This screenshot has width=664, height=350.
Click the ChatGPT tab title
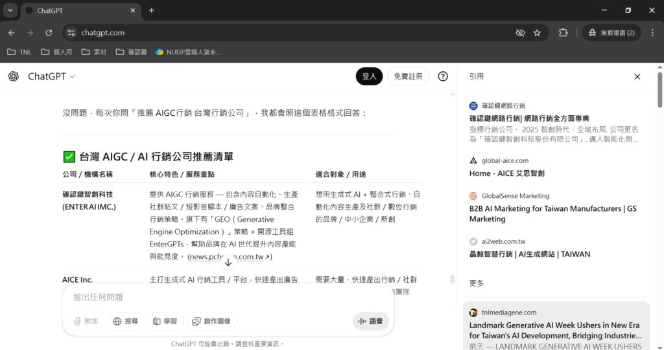[49, 10]
